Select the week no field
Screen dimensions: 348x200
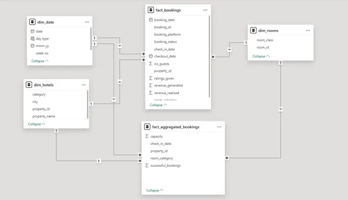tap(42, 53)
